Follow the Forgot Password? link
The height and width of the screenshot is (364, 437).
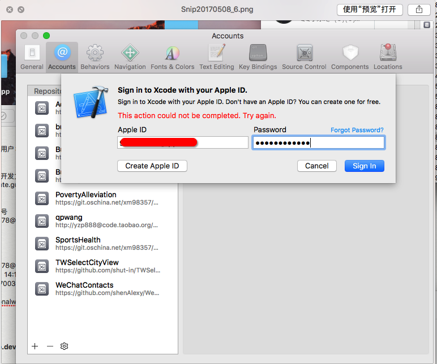357,130
